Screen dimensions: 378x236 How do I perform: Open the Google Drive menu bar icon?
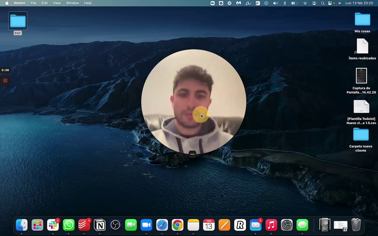221,3
